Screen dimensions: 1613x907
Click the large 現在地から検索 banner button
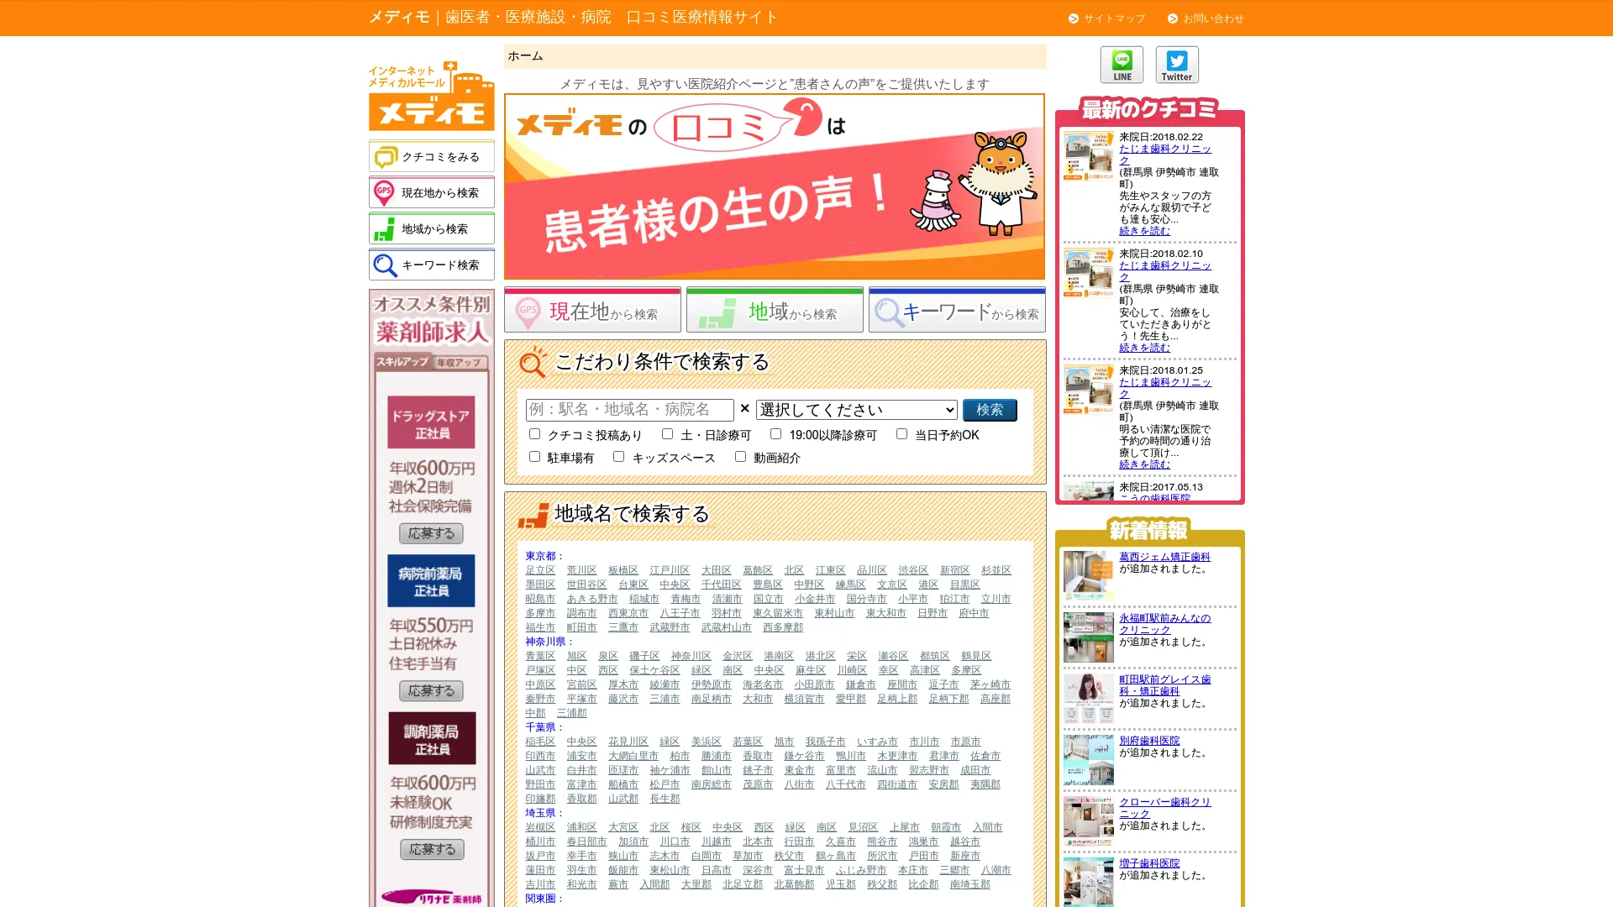[592, 310]
